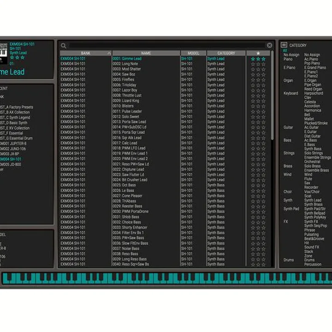Image resolution: width=332 pixels, height=332 pixels.
Task: Select preset 0037: Noise Bass
Action: pos(126,249)
